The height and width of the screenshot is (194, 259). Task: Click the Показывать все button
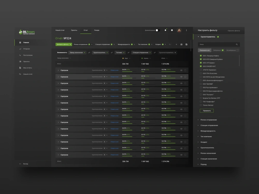click(x=205, y=50)
